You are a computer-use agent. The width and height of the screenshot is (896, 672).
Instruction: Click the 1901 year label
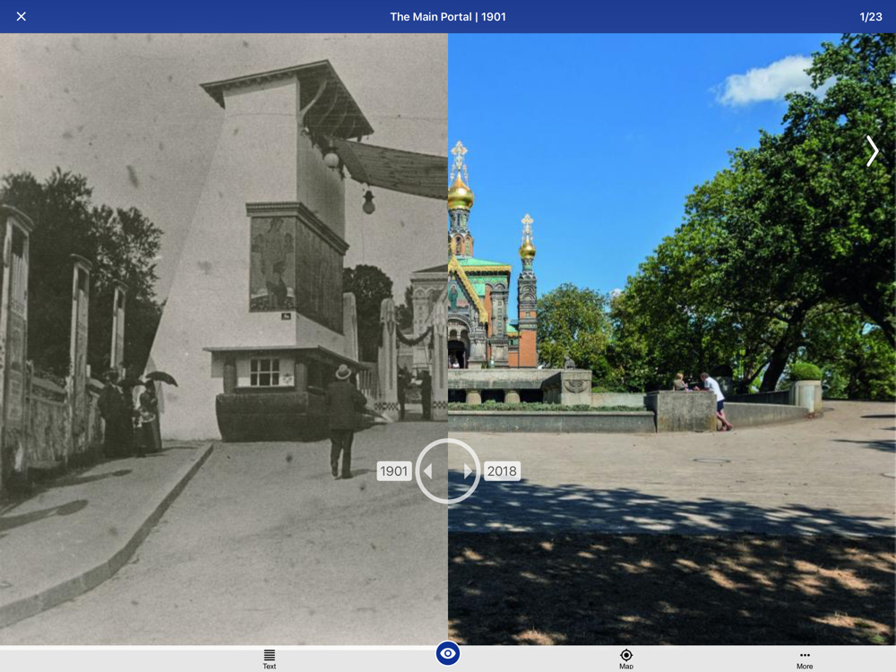point(394,471)
